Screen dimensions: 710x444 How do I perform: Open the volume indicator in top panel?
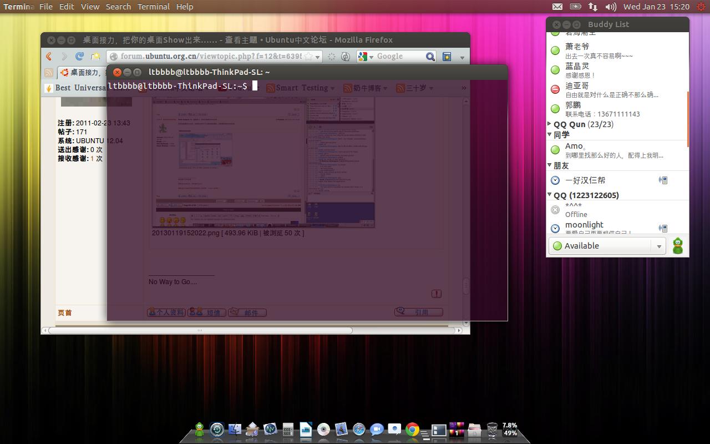click(x=611, y=7)
